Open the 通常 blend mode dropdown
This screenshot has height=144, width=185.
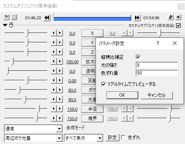(59, 129)
